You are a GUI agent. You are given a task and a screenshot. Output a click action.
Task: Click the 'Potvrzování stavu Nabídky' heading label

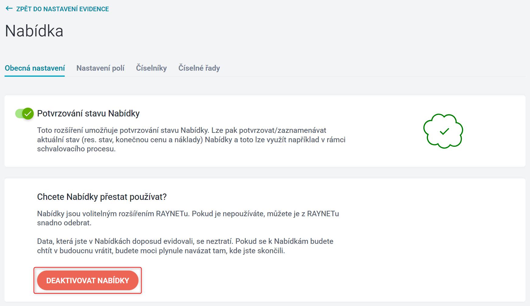(x=88, y=113)
